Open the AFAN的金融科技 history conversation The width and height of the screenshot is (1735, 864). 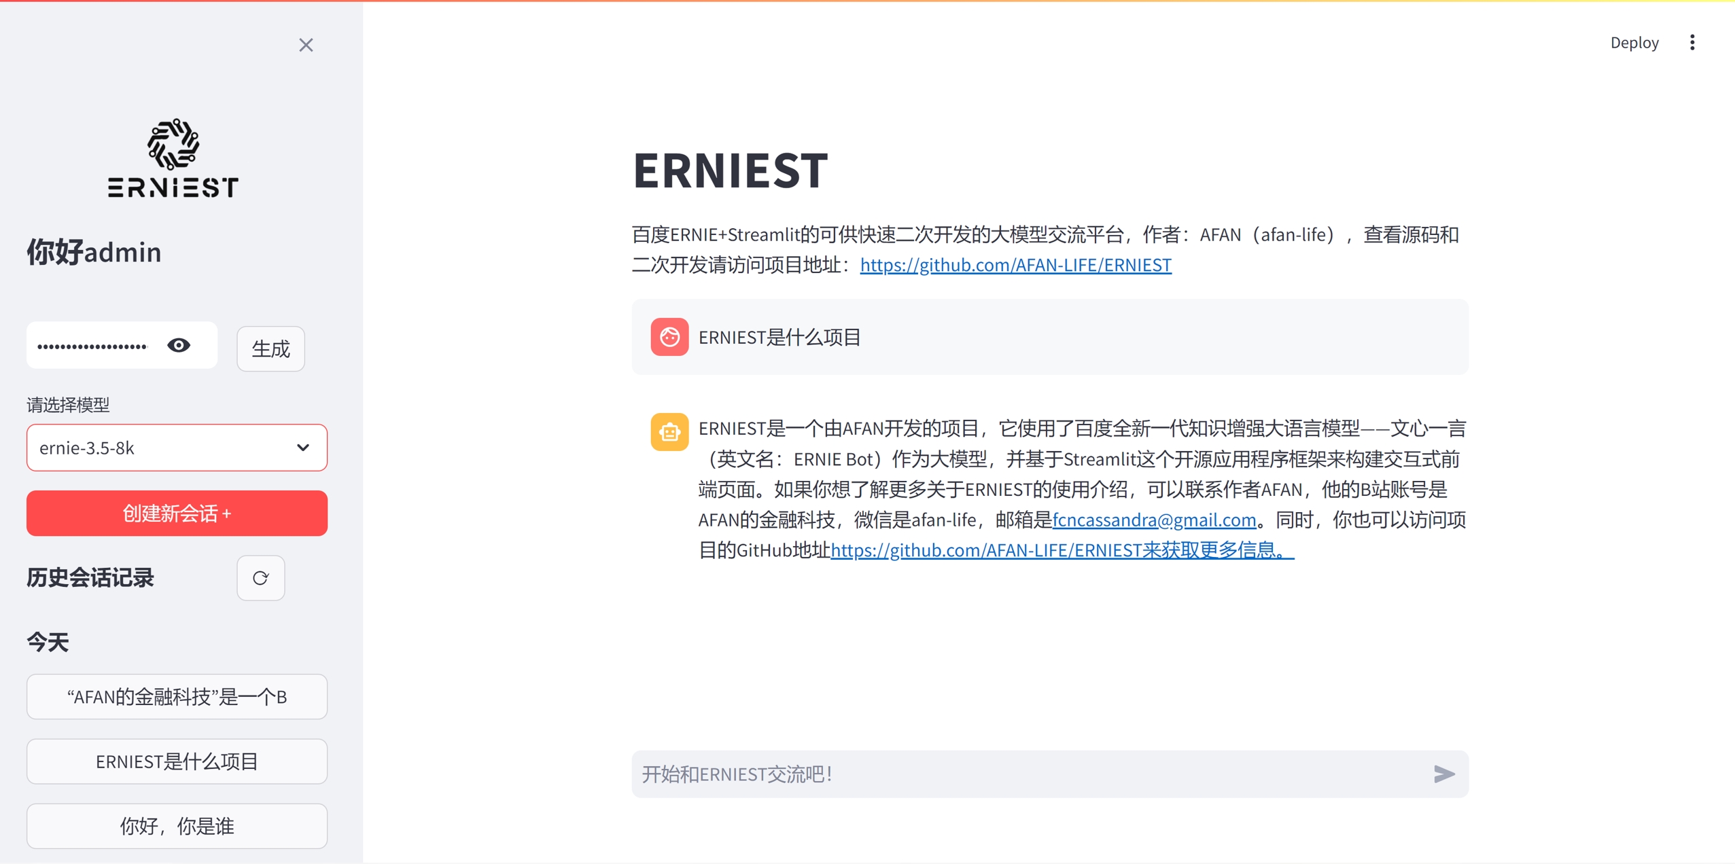tap(177, 696)
